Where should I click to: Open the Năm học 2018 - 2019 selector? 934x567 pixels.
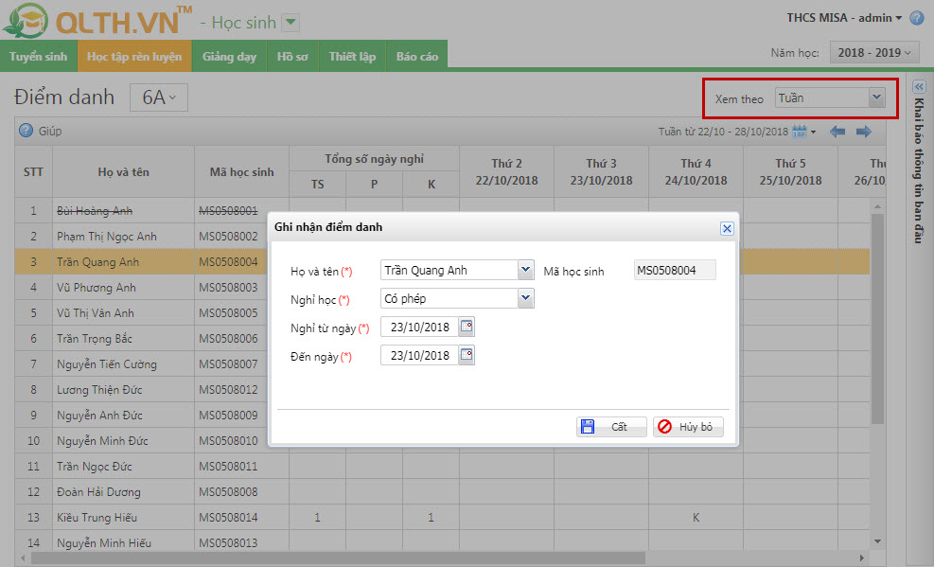[873, 53]
